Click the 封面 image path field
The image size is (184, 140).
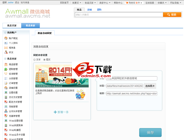(125, 86)
